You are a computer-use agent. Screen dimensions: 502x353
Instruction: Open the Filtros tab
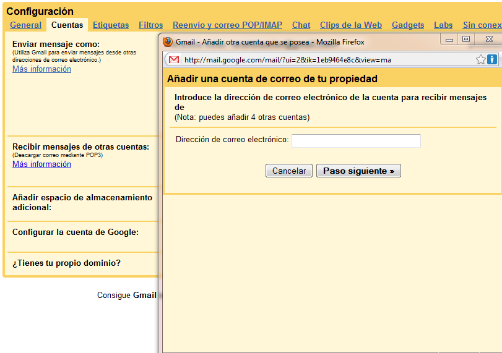(x=151, y=25)
